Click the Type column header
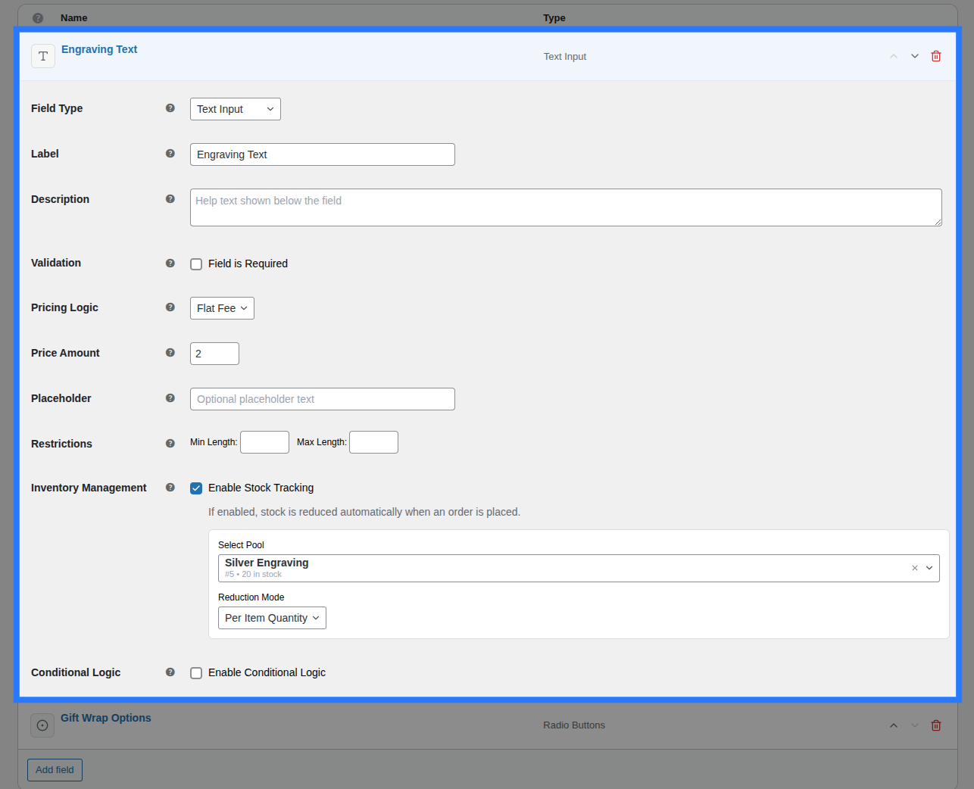Image resolution: width=974 pixels, height=789 pixels. pyautogui.click(x=554, y=18)
